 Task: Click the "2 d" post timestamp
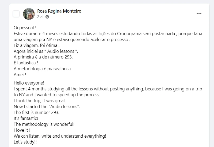pos(40,17)
